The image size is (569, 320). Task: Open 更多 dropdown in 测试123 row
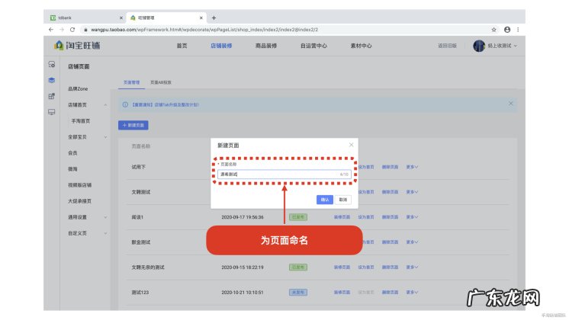[412, 292]
